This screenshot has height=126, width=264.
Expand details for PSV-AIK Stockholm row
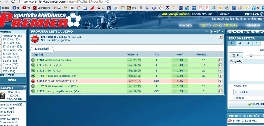[x=220, y=81]
